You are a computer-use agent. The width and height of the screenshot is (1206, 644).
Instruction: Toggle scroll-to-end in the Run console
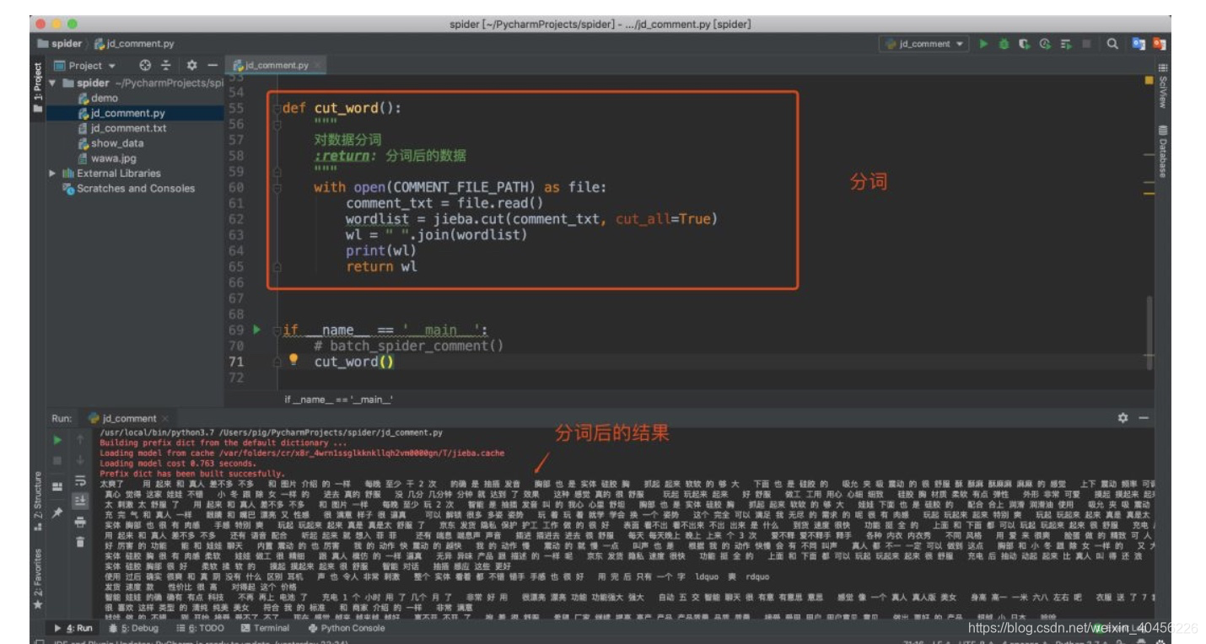pos(80,501)
